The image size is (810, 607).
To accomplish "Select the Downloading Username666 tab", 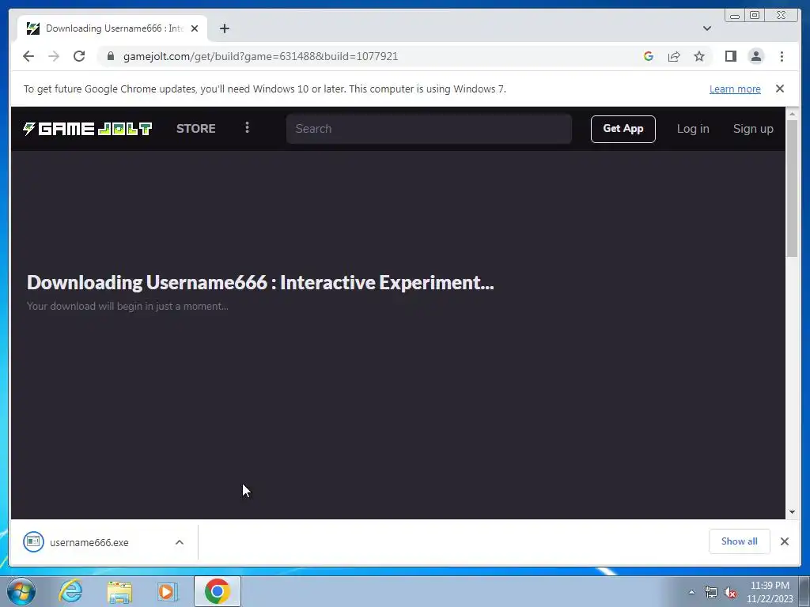I will pyautogui.click(x=112, y=28).
